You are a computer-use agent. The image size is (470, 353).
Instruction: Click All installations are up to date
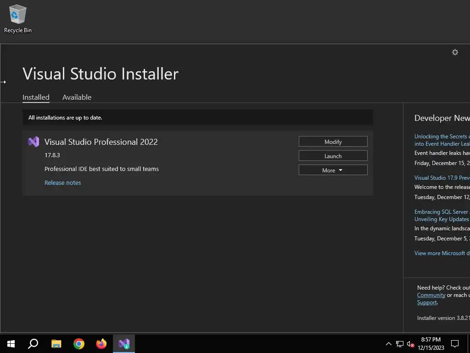65,118
